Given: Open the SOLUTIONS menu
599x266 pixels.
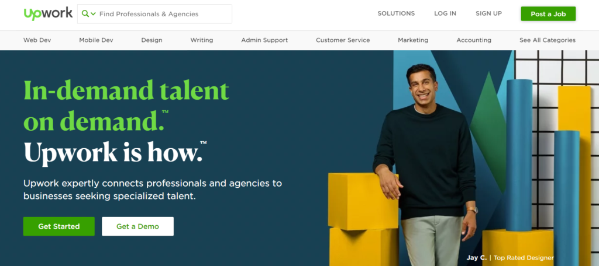Looking at the screenshot, I should [x=396, y=13].
